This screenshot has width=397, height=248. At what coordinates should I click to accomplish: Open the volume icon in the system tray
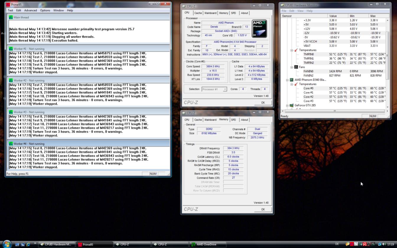click(x=384, y=244)
